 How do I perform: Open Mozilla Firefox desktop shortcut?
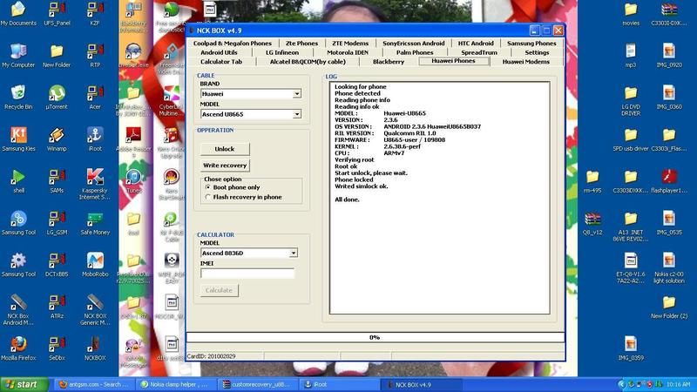pyautogui.click(x=17, y=344)
